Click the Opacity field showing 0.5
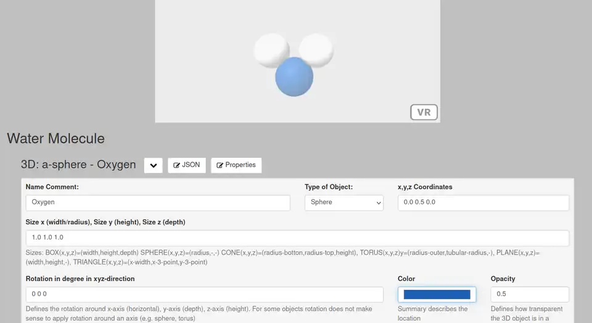The height and width of the screenshot is (323, 592). pyautogui.click(x=530, y=294)
